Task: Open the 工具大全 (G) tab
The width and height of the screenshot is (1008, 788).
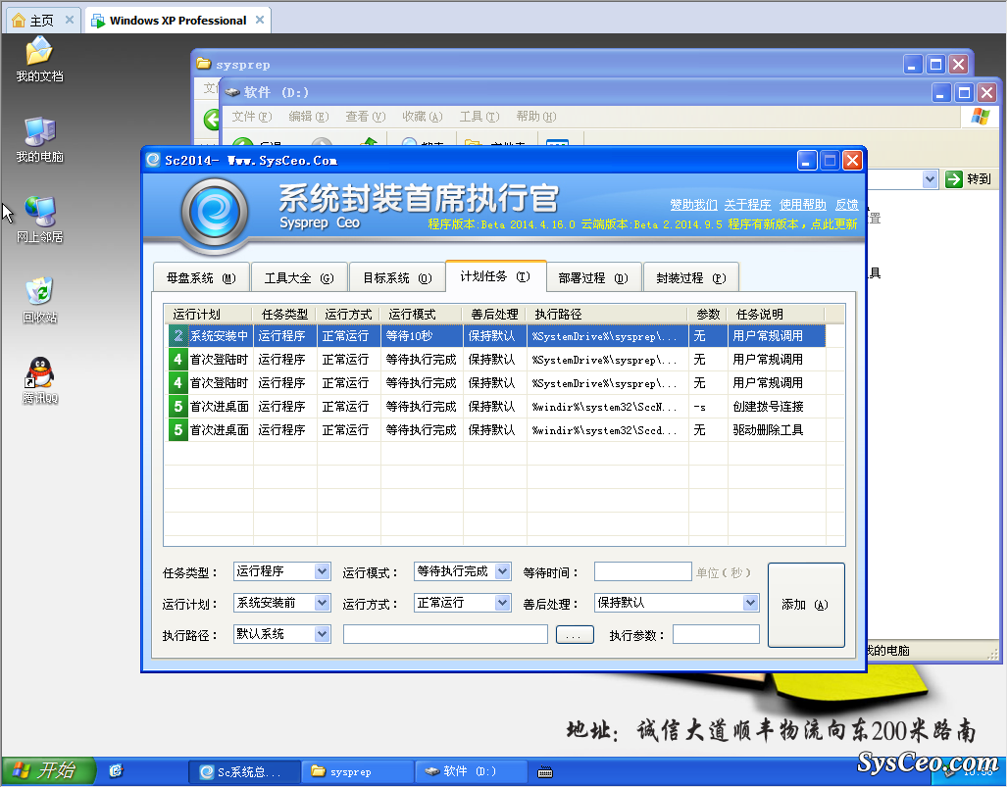Action: [299, 277]
